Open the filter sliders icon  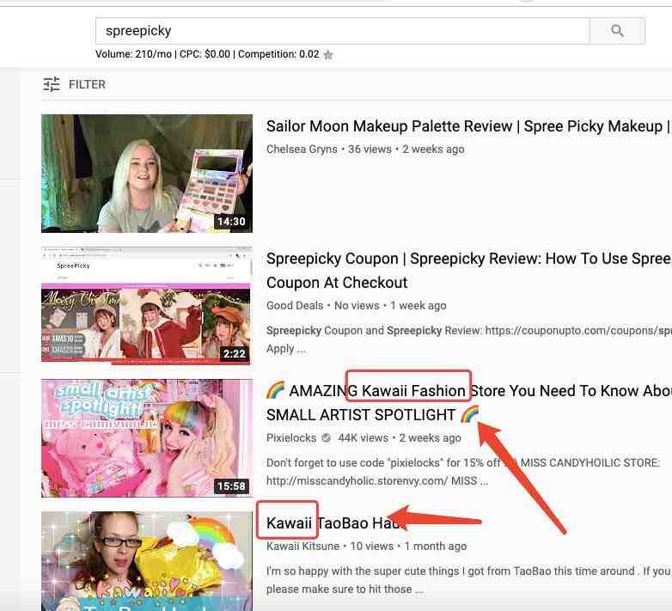(x=52, y=84)
